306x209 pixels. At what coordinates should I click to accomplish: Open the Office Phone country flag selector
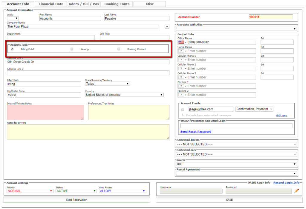pos(182,42)
